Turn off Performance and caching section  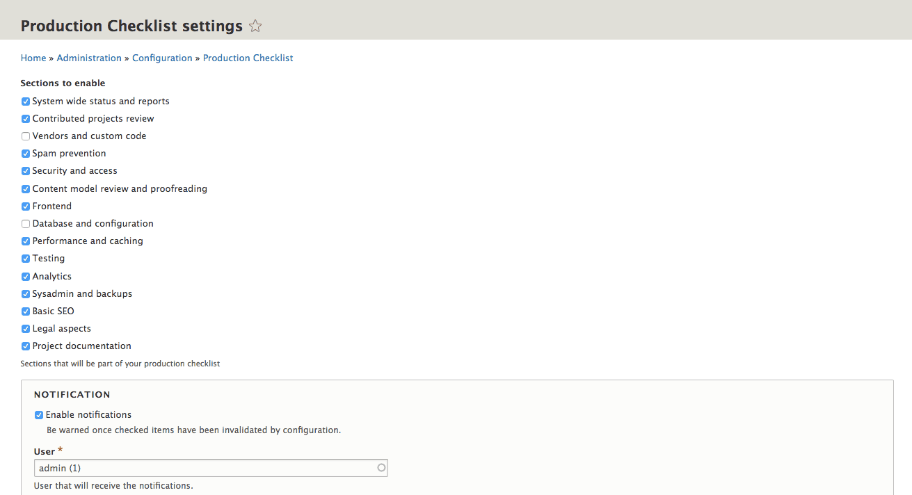[x=26, y=241]
